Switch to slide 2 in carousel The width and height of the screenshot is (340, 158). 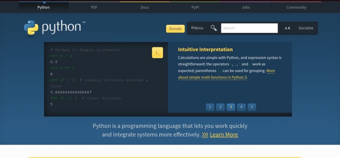pos(220,107)
